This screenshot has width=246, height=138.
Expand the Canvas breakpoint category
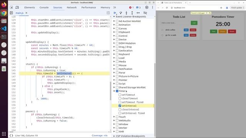pos(114,28)
